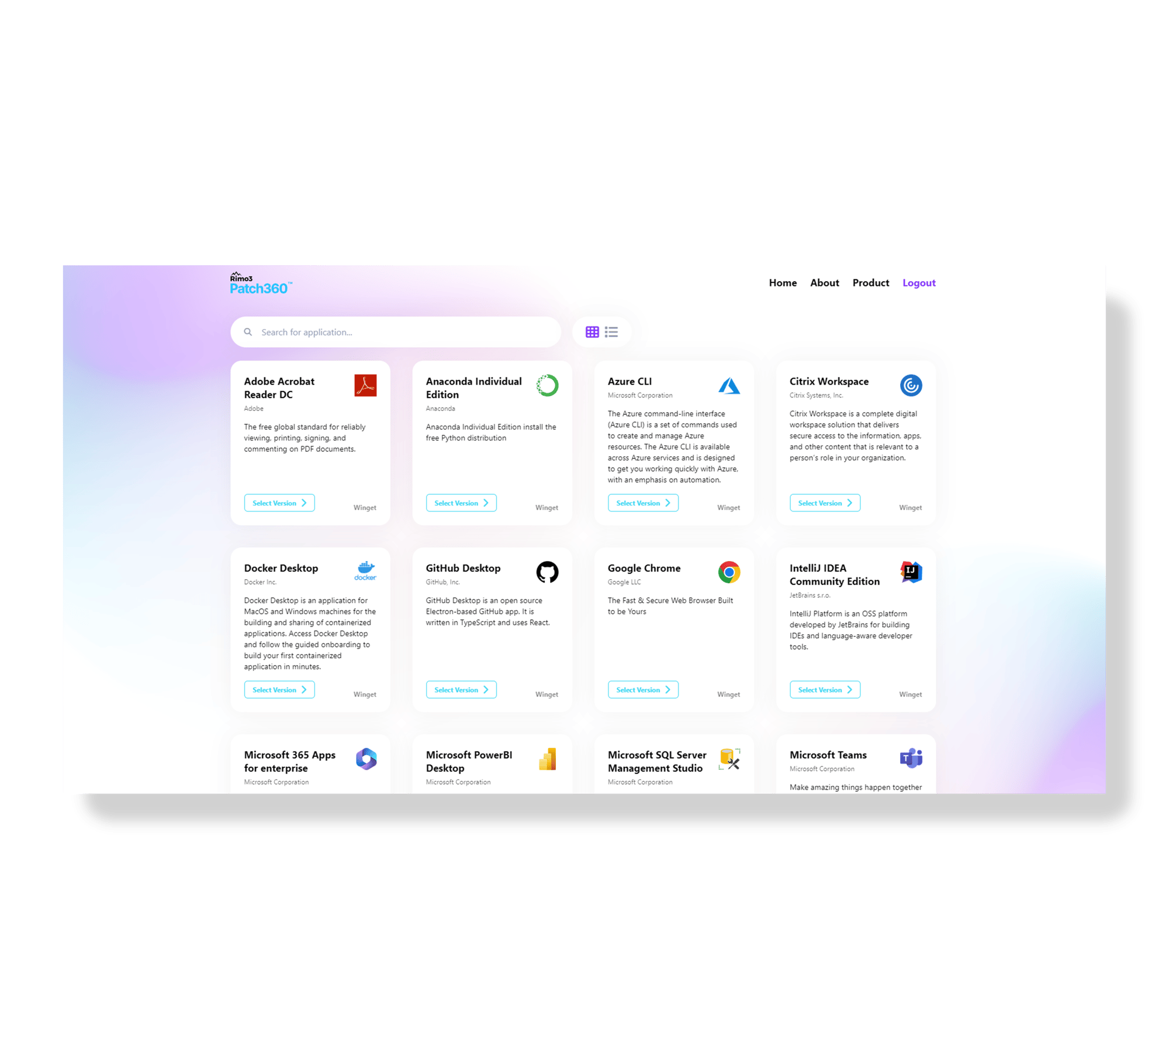Click the Citrix Workspace icon
Image resolution: width=1169 pixels, height=1059 pixels.
point(908,385)
